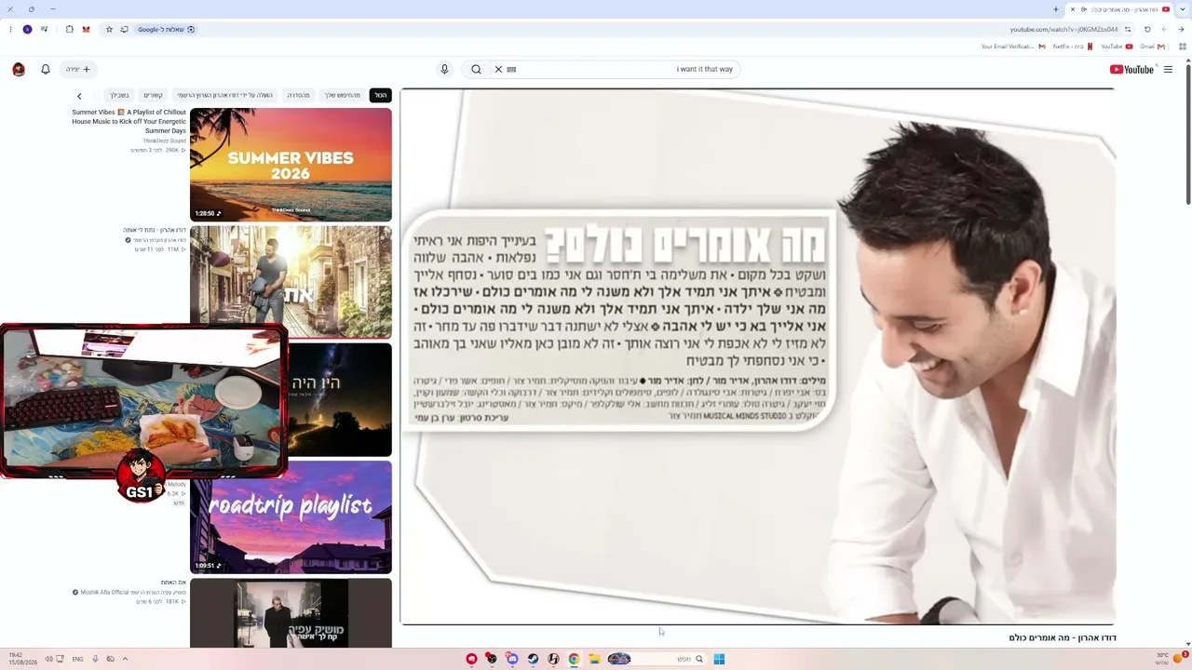Viewport: 1192px width, 670px height.
Task: Go back using the browser back arrow
Action: click(x=1182, y=29)
